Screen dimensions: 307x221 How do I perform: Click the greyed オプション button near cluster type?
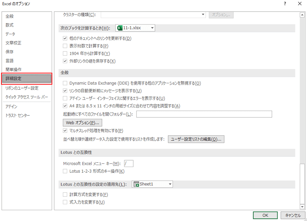point(221,15)
